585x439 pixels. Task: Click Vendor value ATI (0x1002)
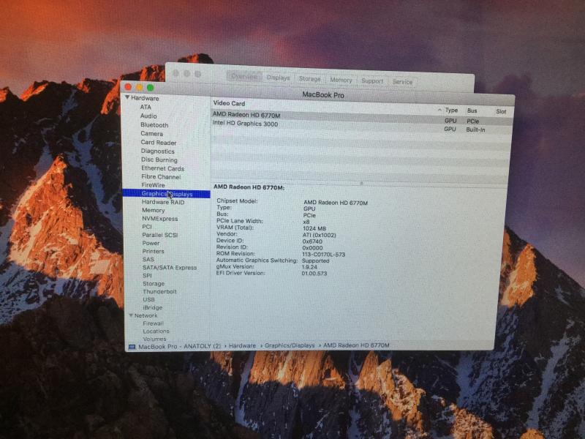coord(319,235)
